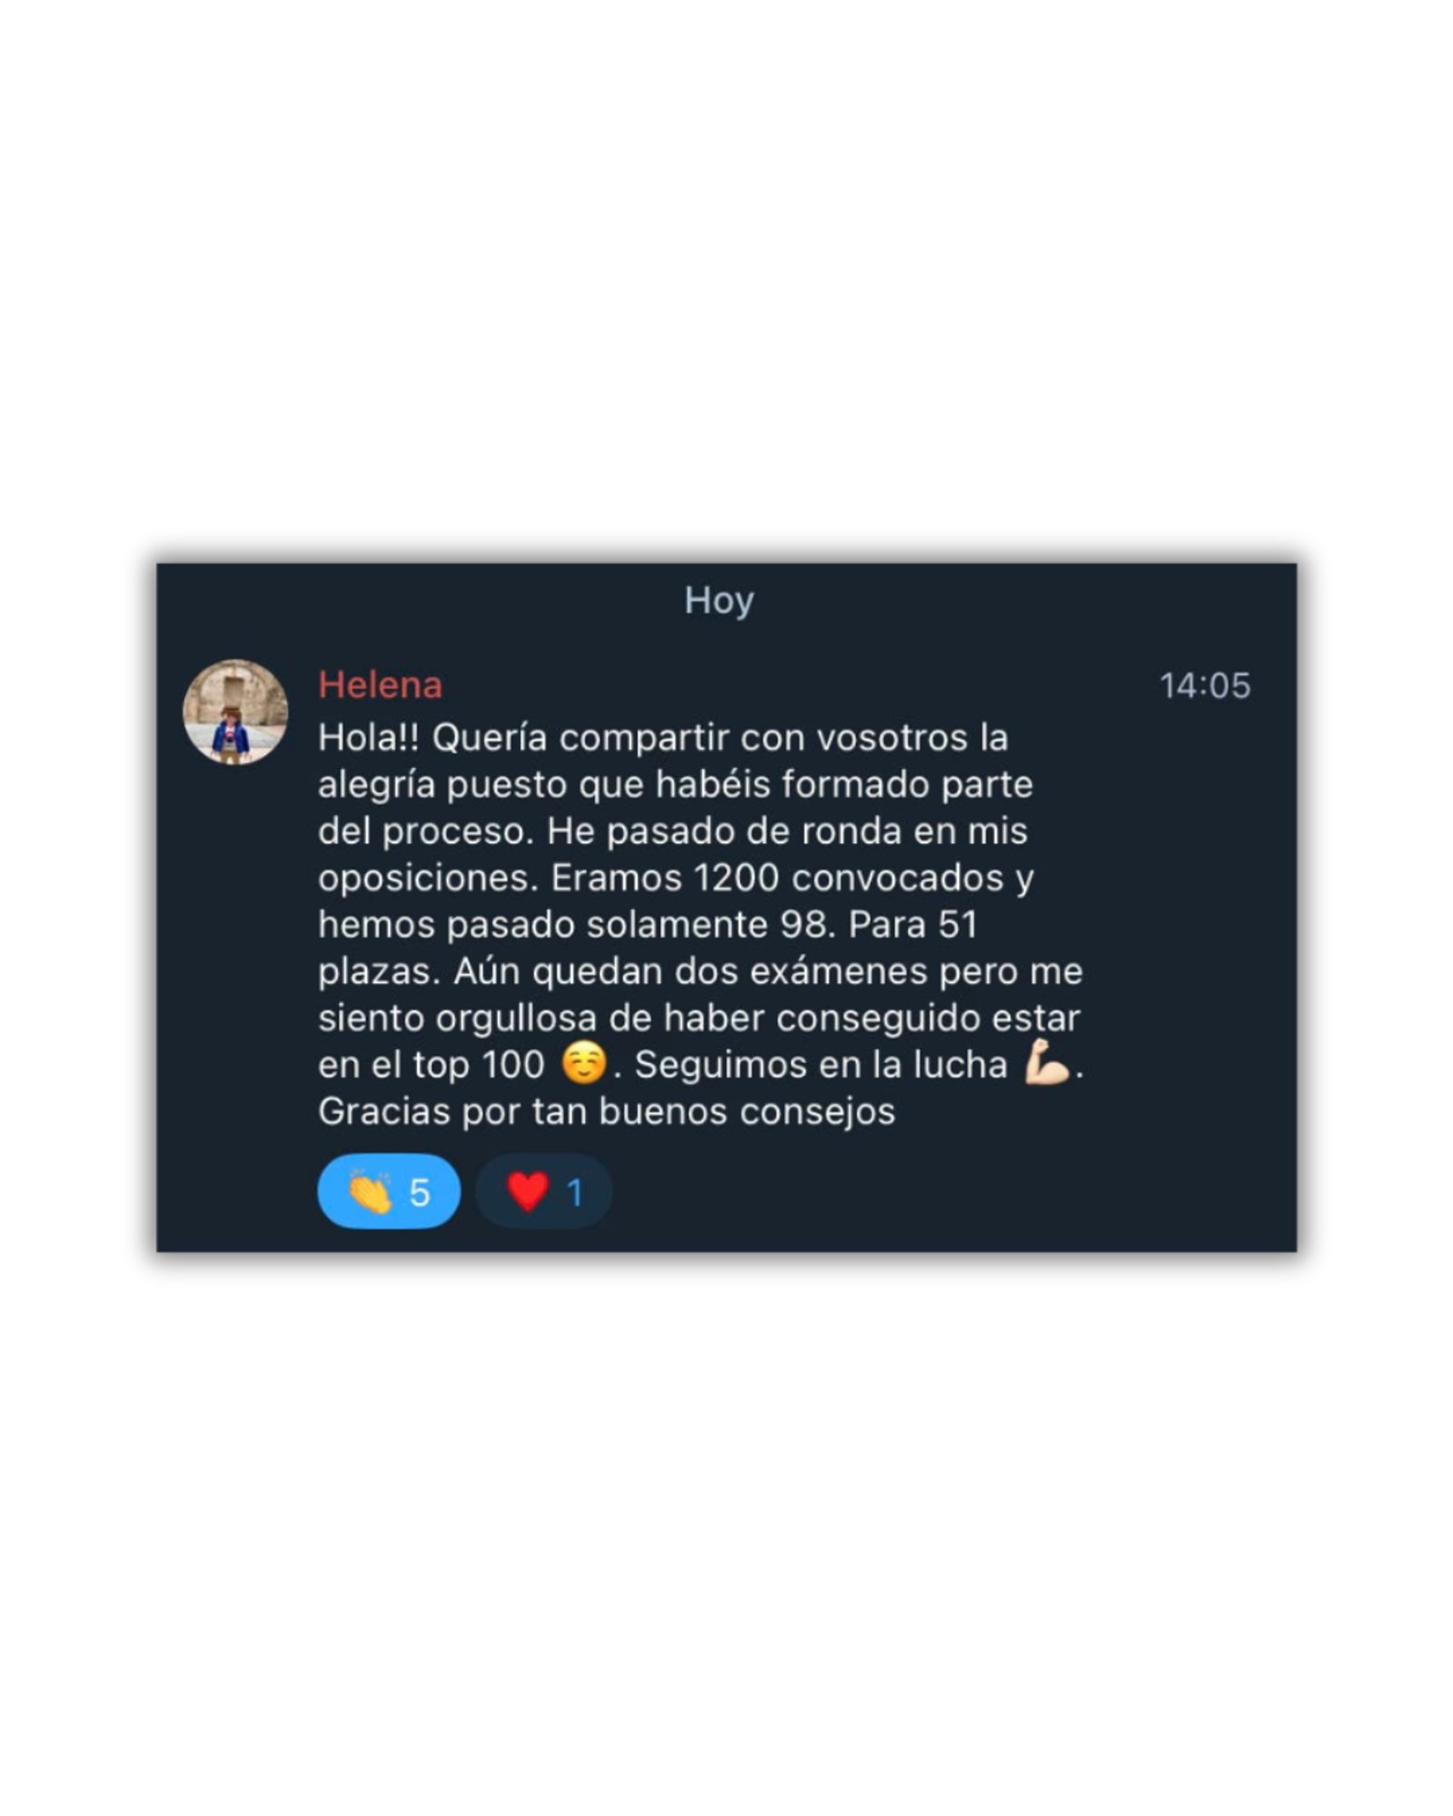
Task: Click the 14:05 message timestamp
Action: click(x=1205, y=686)
